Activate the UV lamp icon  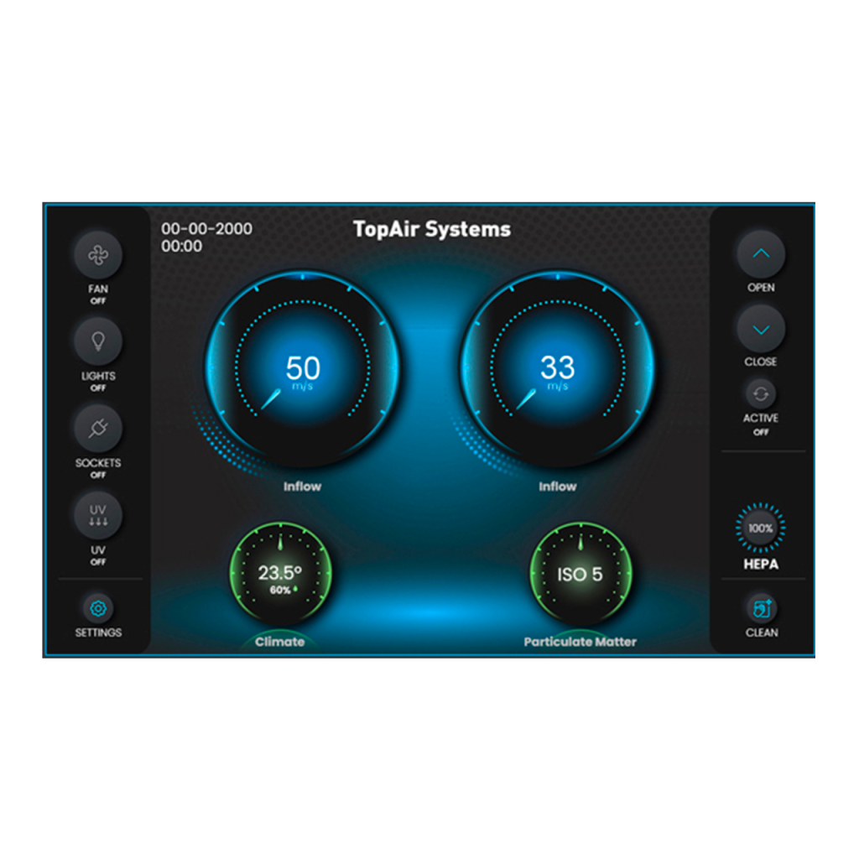click(x=98, y=515)
